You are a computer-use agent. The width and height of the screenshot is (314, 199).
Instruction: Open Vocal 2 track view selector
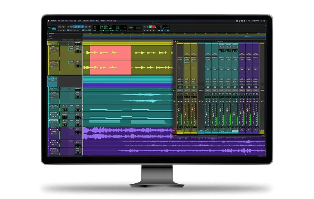coord(54,65)
